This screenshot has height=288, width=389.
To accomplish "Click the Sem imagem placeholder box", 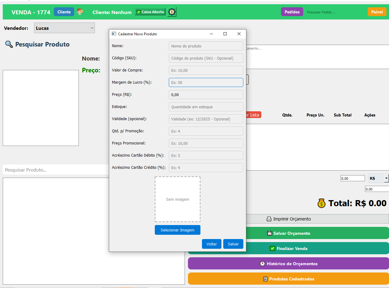I will pyautogui.click(x=178, y=199).
